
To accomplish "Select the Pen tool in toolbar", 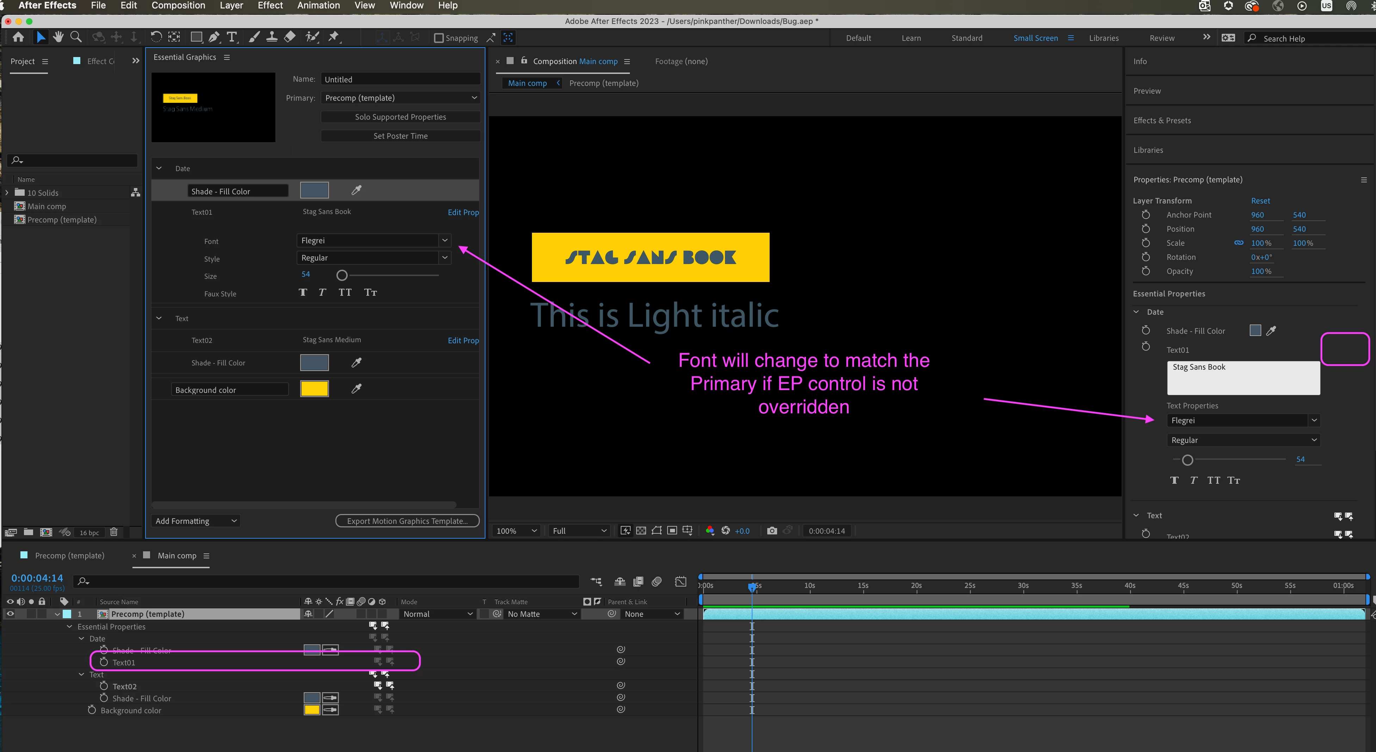I will tap(214, 37).
